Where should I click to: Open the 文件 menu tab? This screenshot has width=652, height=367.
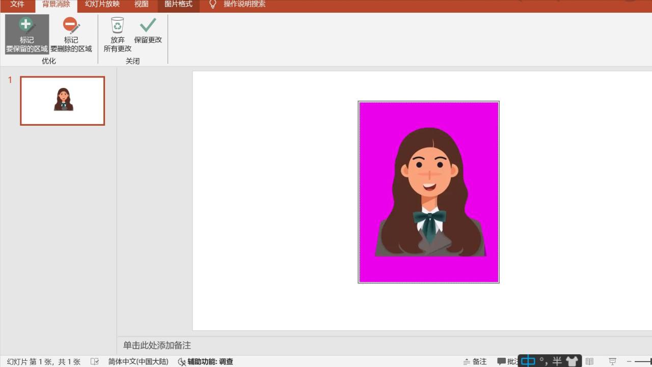17,5
